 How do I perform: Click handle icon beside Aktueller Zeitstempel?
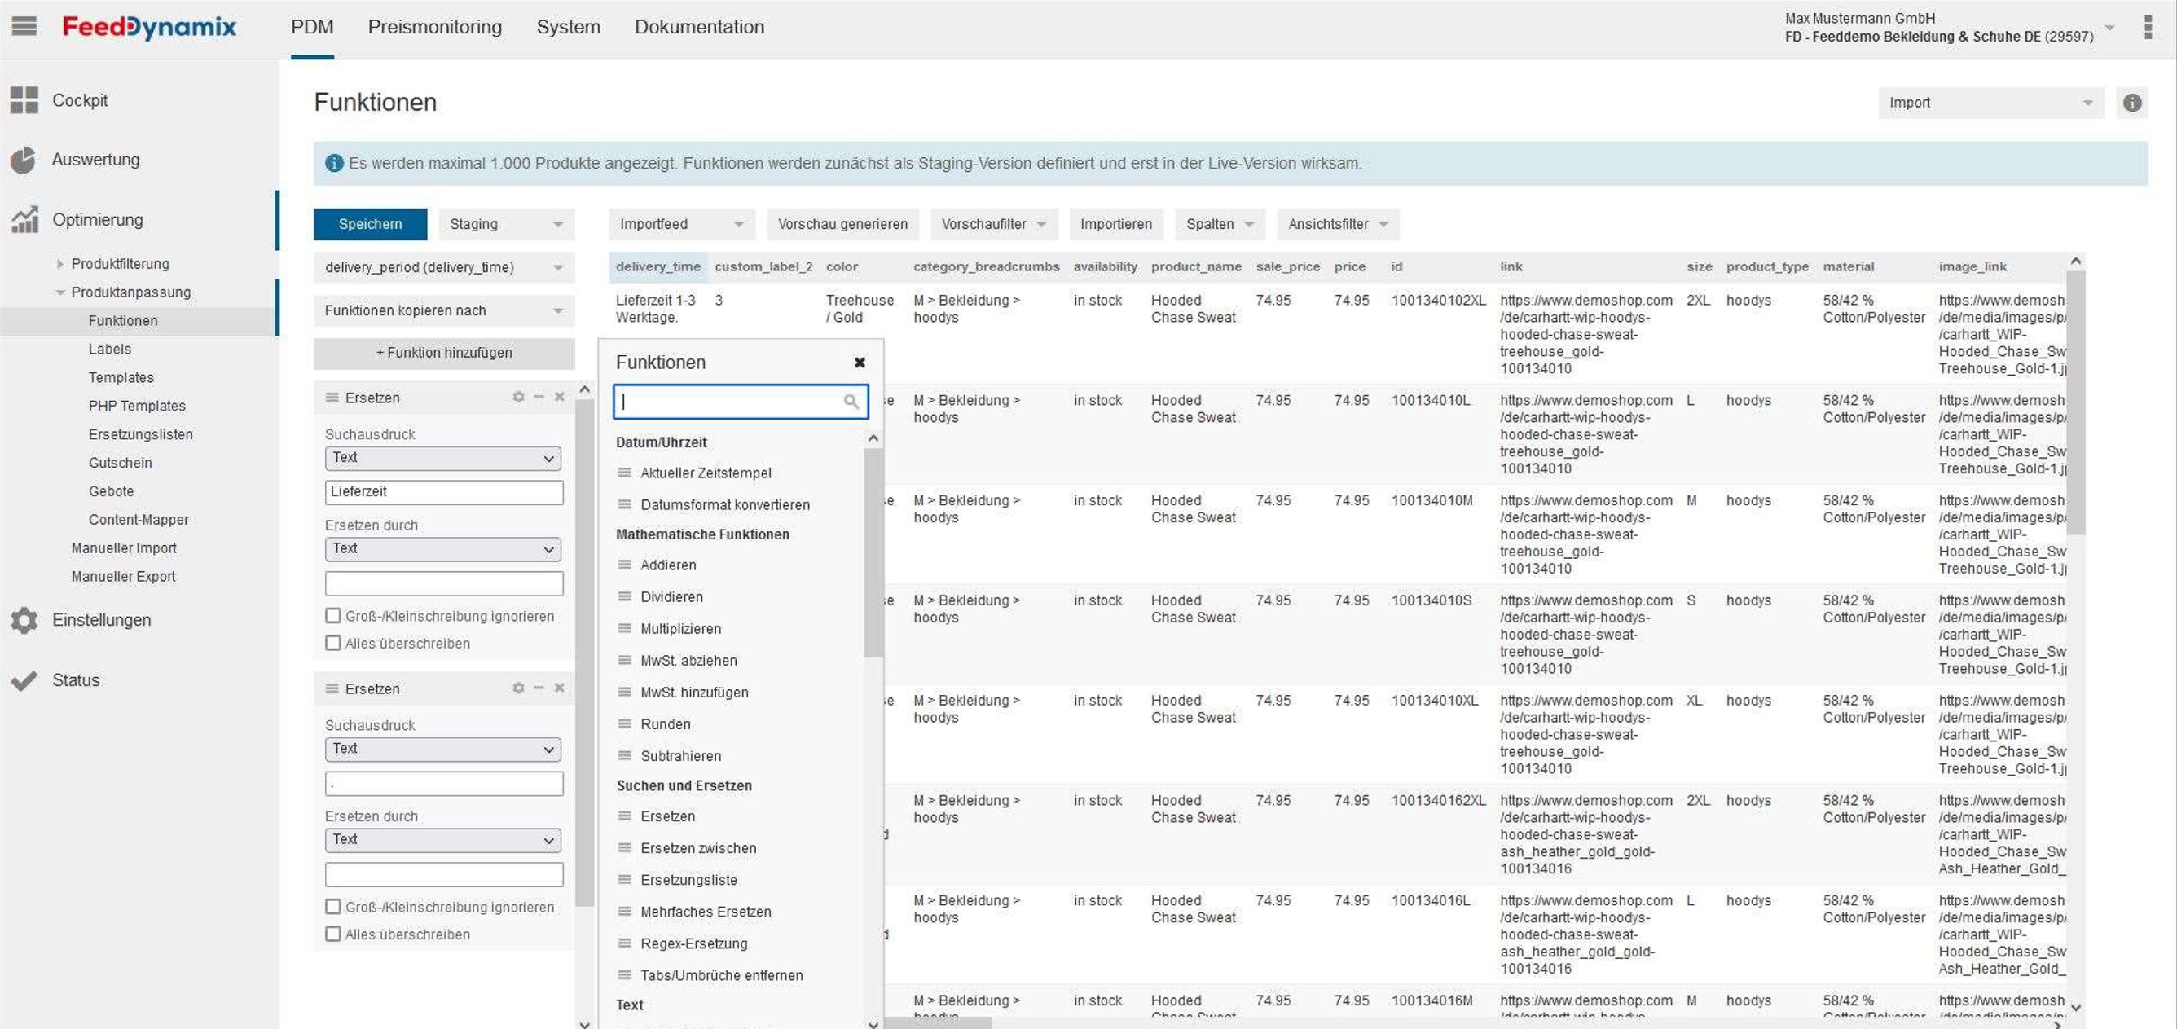coord(625,473)
